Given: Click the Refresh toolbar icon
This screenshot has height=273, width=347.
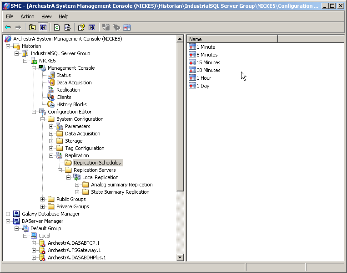Looking at the screenshot, I should (x=57, y=27).
